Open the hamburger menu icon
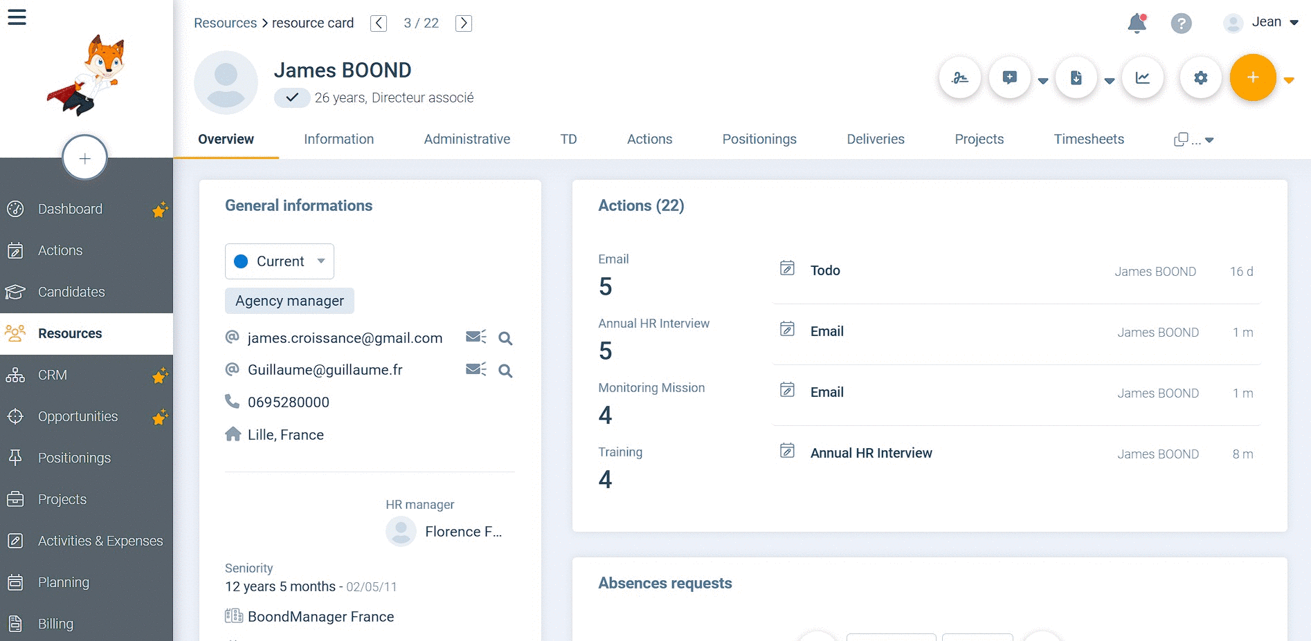The width and height of the screenshot is (1311, 641). point(17,17)
